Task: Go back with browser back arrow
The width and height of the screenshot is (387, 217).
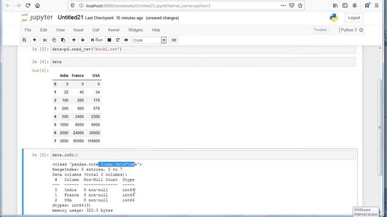Action: 8,5
